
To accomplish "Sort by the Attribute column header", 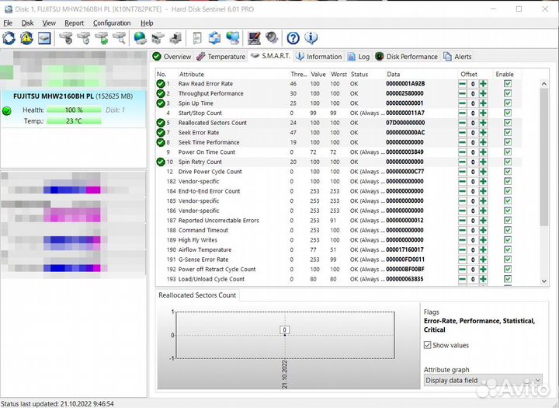I will (233, 75).
